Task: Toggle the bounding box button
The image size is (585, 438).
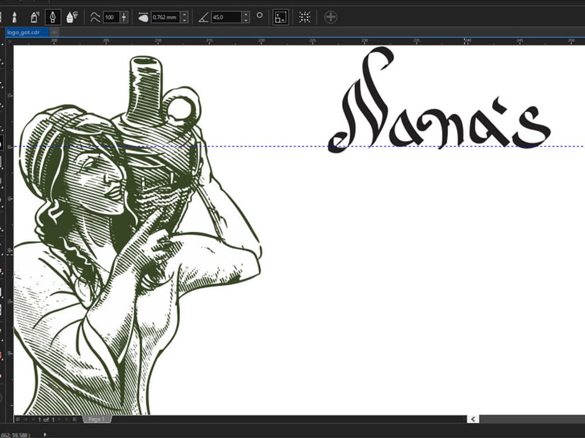Action: coord(305,17)
